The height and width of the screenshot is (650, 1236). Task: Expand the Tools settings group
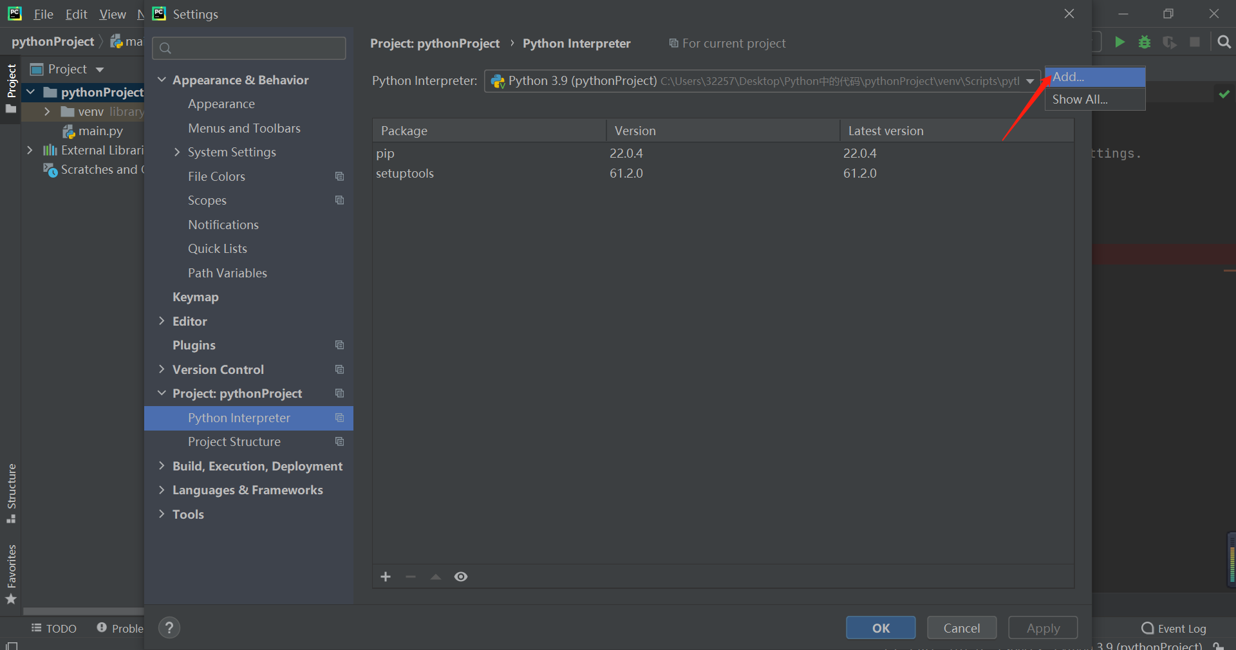click(x=162, y=514)
